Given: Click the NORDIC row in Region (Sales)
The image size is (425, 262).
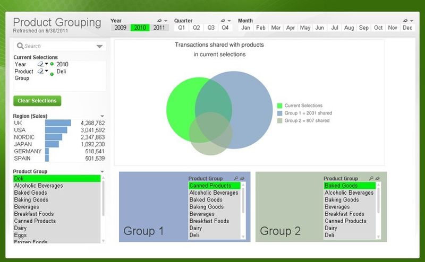Looking at the screenshot, I should point(59,137).
